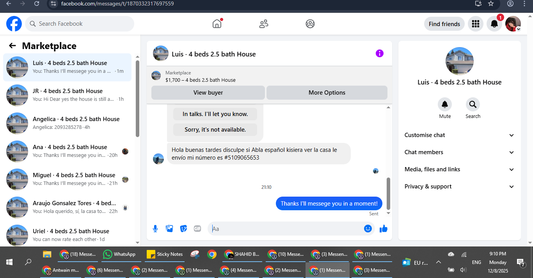
Task: Open the Miguel conversation
Action: point(67,179)
